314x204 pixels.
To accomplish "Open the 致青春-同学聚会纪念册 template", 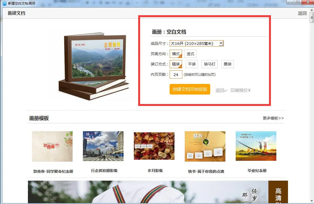I will tap(52, 146).
